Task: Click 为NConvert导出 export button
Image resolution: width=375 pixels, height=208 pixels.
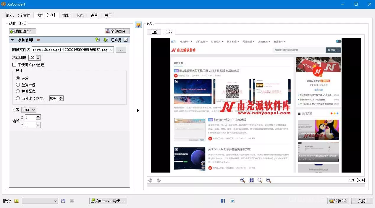Action: coord(108,201)
